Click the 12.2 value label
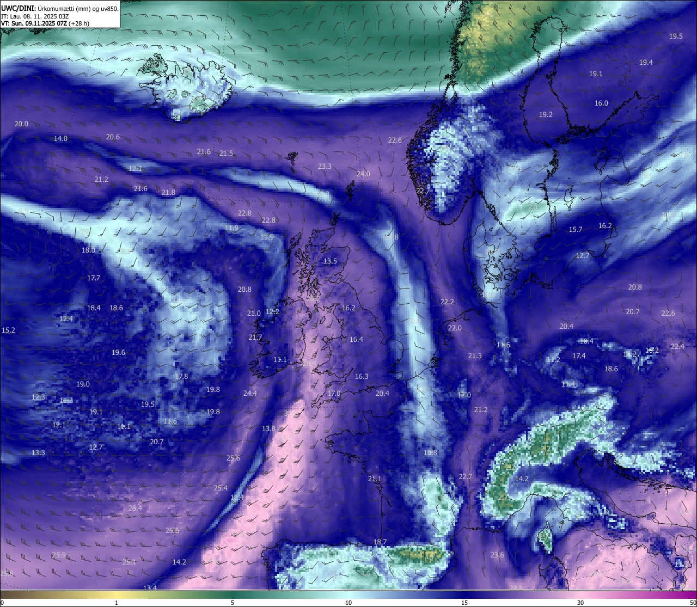 (272, 312)
